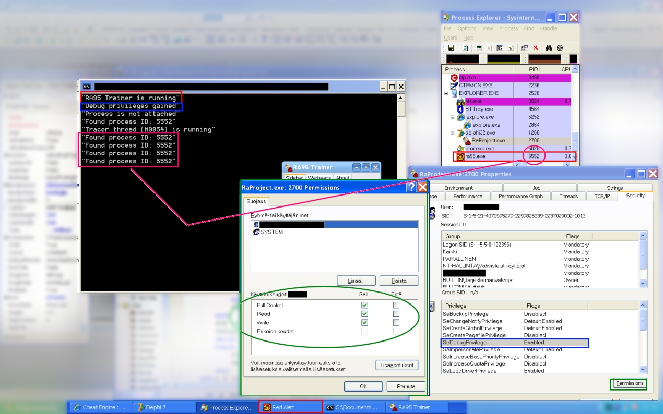Click the Lisää... button
Image resolution: width=663 pixels, height=414 pixels.
tap(357, 281)
